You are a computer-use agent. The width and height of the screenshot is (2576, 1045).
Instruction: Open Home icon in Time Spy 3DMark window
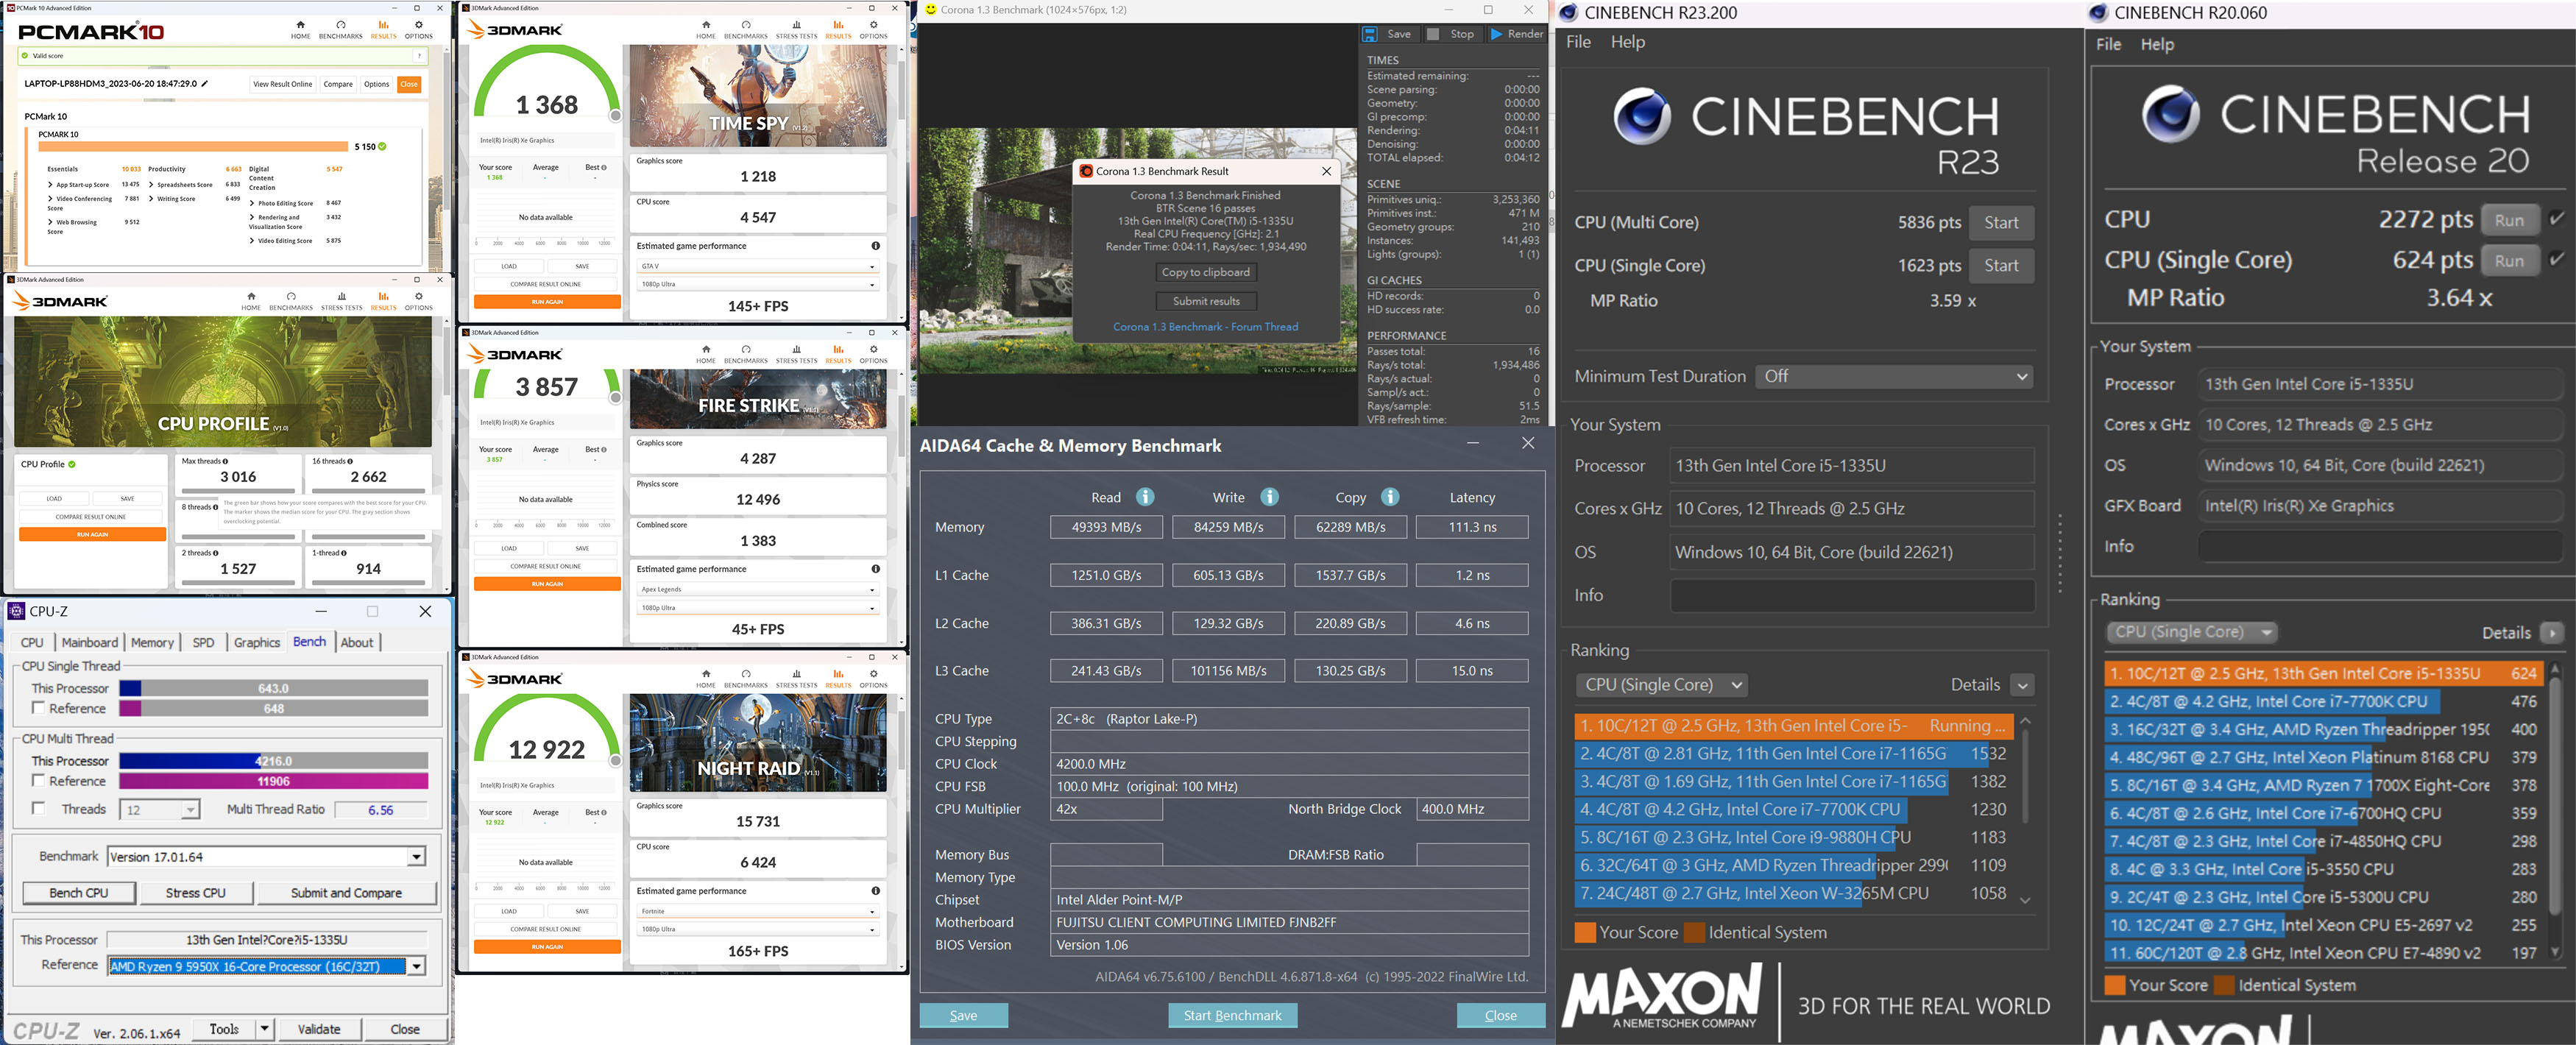click(x=706, y=25)
